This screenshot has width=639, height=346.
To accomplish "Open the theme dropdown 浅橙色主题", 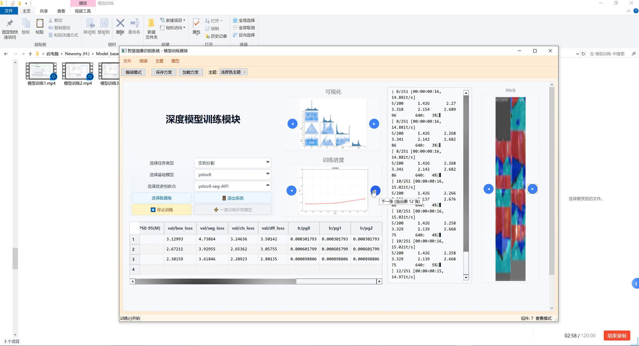I will (233, 72).
